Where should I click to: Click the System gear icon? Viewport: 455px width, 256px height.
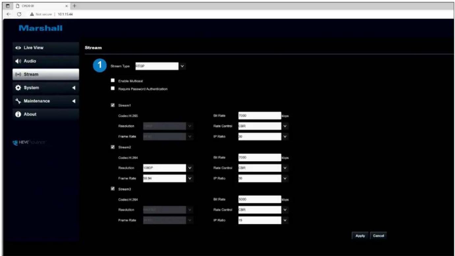tap(18, 88)
